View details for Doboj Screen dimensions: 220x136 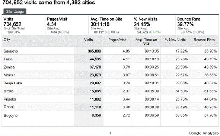coord(9,107)
